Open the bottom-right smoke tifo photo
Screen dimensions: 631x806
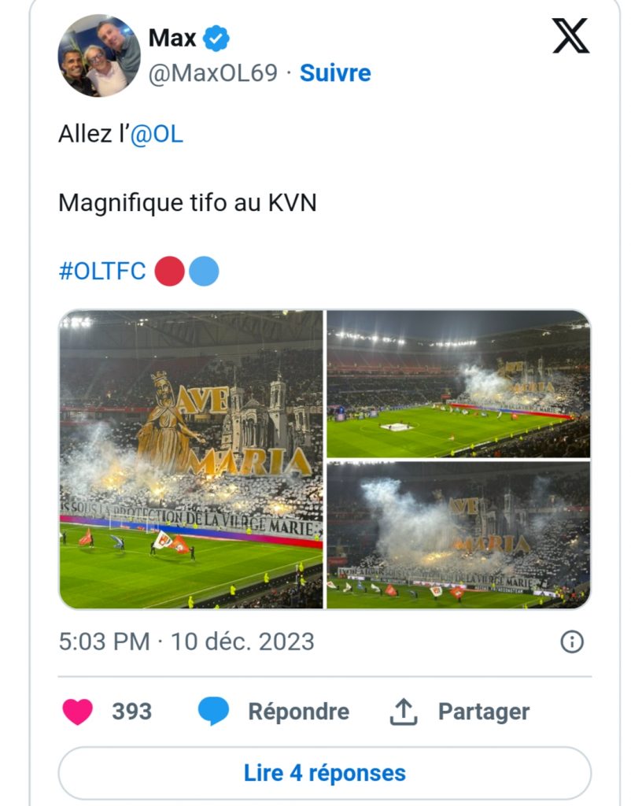point(458,535)
